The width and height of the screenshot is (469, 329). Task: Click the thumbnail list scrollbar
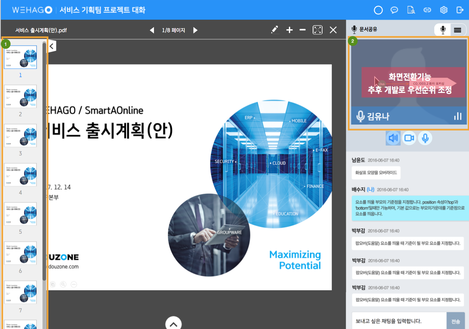pos(44,162)
